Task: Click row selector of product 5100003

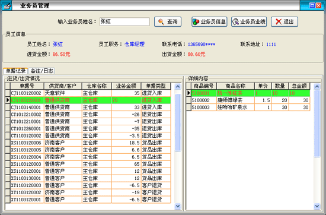Action: click(188, 107)
